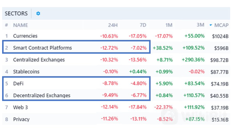Open the Stablecoins sector row

coord(26,72)
